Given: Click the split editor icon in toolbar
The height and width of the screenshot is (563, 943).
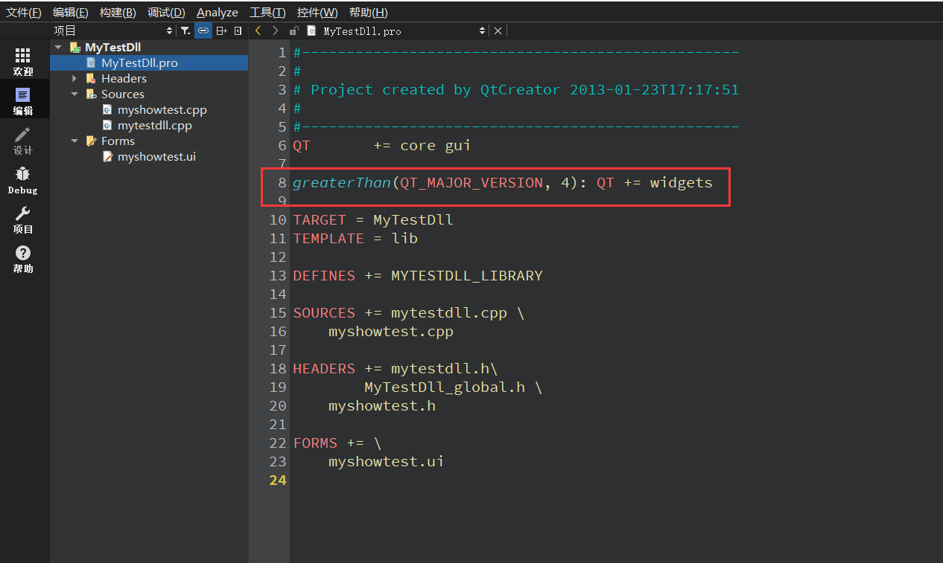Looking at the screenshot, I should pos(221,30).
